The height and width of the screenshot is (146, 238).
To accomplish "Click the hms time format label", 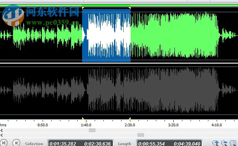I will click(x=3, y=125).
